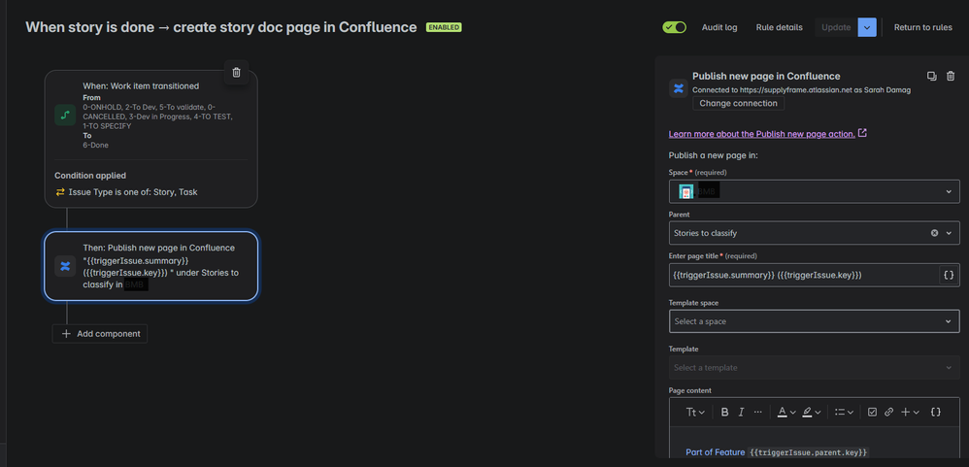Insert action item checkbox in editor
This screenshot has height=467, width=969.
click(x=872, y=412)
